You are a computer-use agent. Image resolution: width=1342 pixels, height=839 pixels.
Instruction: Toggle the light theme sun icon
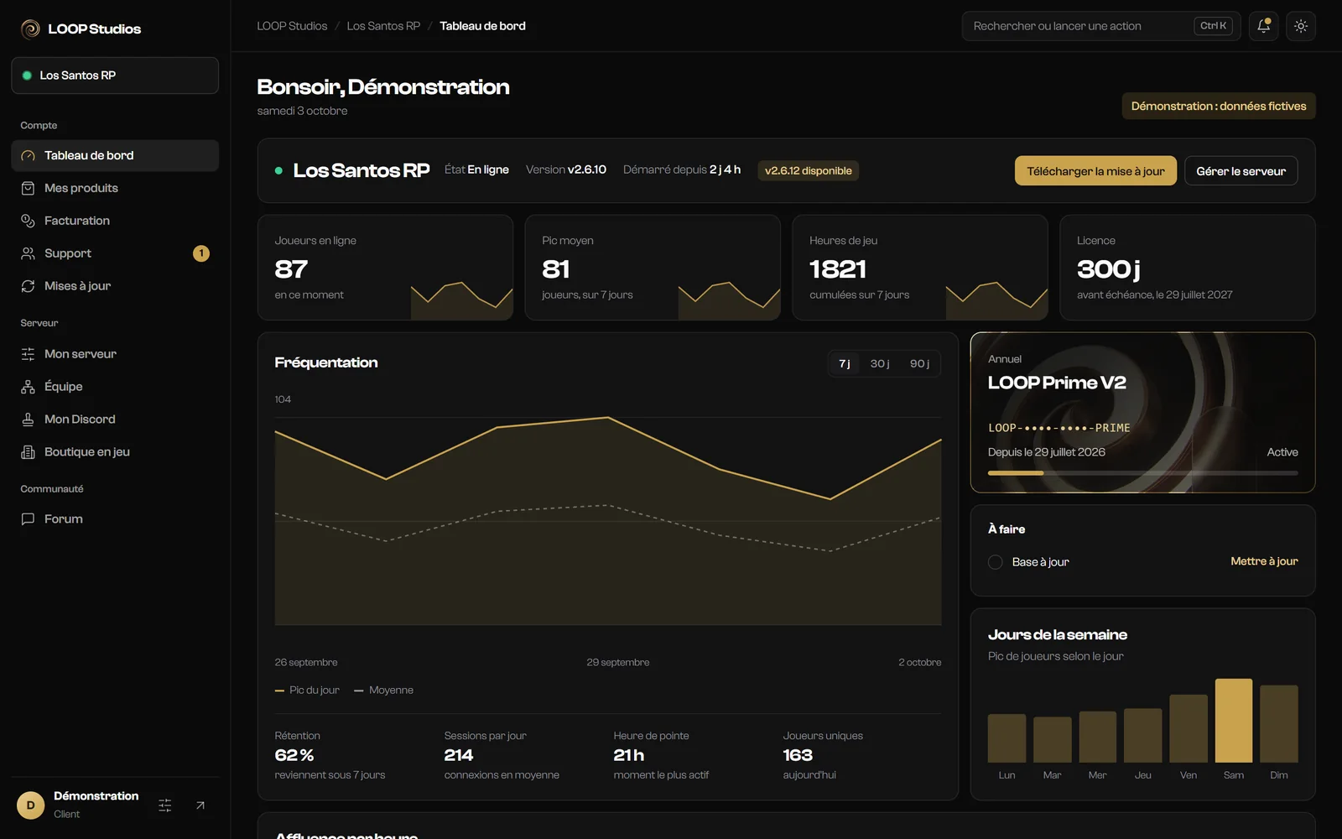coord(1301,26)
